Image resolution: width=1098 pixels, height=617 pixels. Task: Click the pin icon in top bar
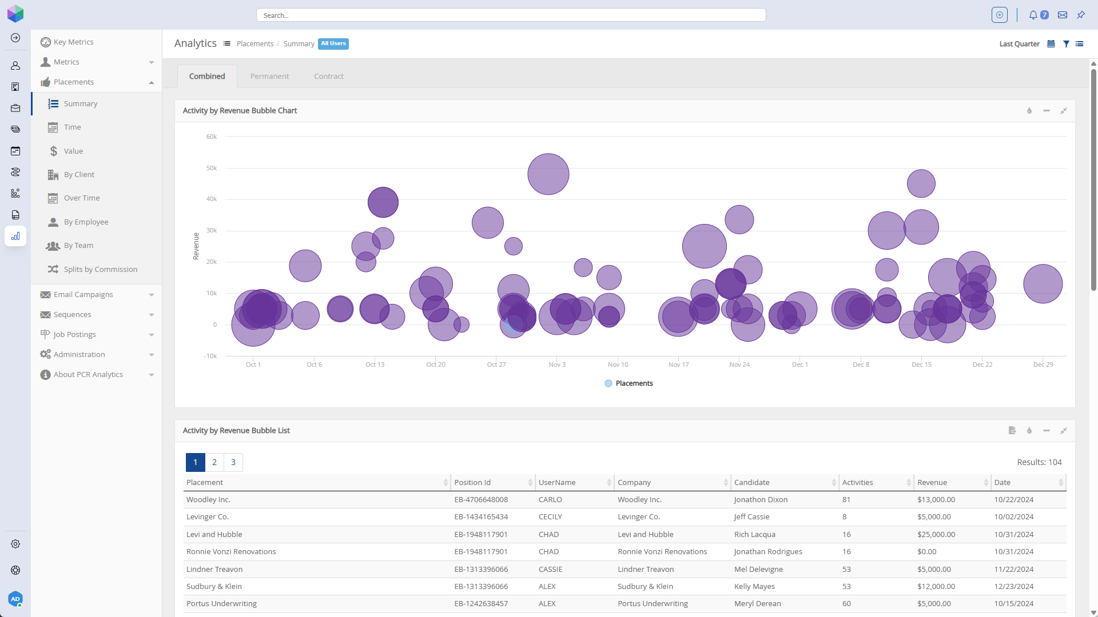coord(1081,15)
